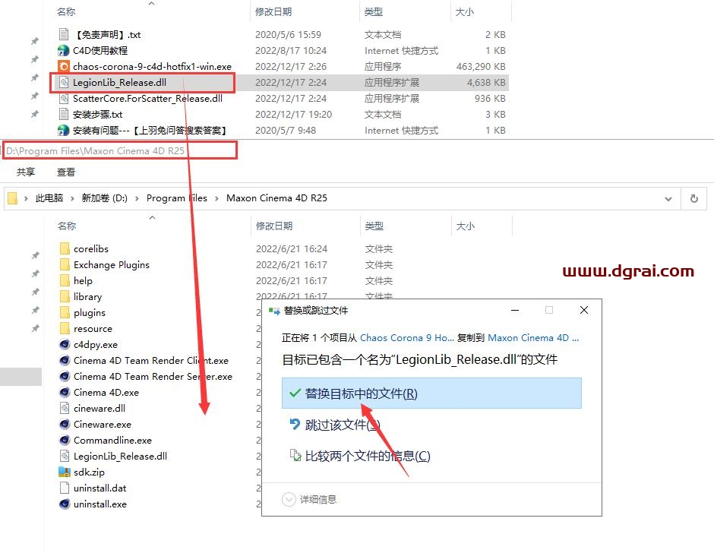The image size is (714, 553).
Task: Open the 共享 ribbon tab
Action: point(26,172)
